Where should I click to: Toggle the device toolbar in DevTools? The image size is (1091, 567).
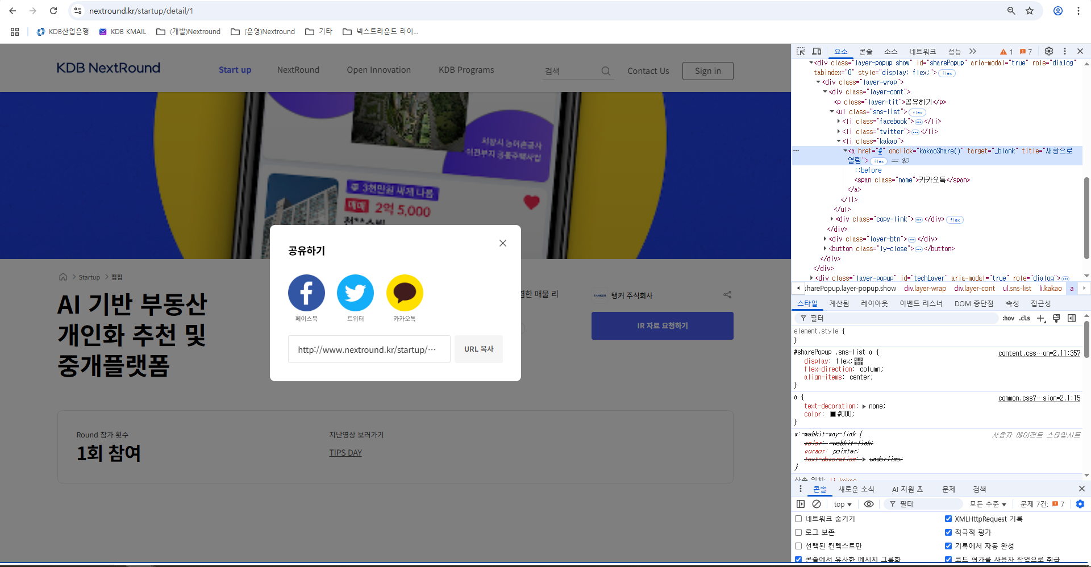click(x=817, y=51)
